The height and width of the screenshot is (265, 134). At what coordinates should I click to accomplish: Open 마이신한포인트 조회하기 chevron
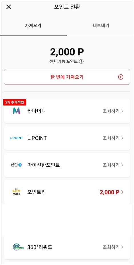tap(123, 165)
